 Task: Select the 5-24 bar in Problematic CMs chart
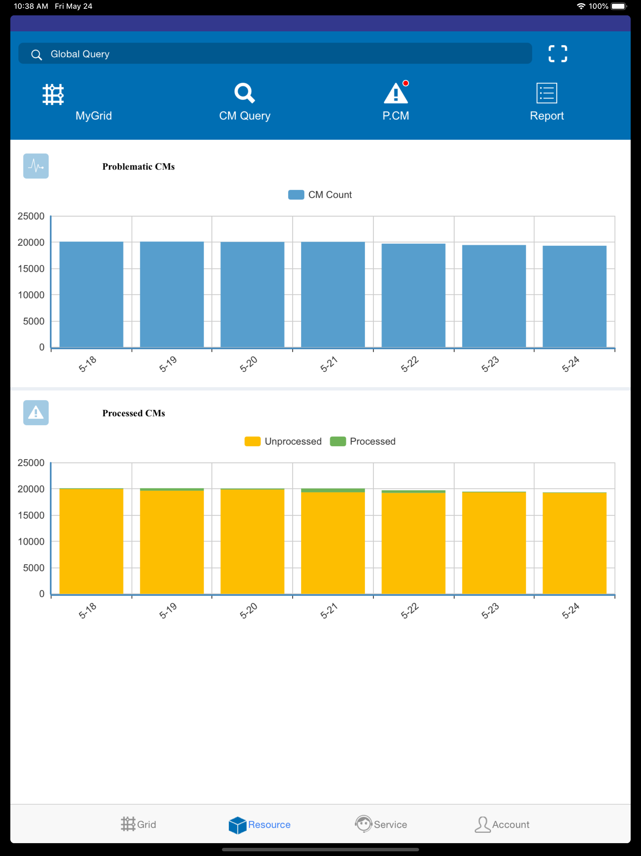click(575, 296)
